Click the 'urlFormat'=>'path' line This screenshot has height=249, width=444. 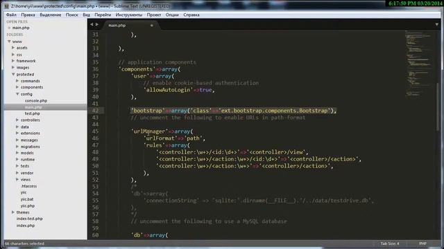coord(174,138)
